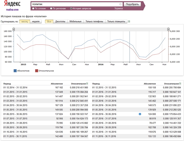Image resolution: width=184 pixels, height=141 pixels.
Task: Group results by неделя
Action: (36, 22)
